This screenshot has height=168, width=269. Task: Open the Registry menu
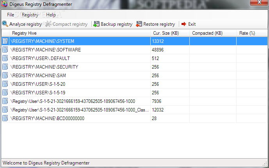[30, 15]
